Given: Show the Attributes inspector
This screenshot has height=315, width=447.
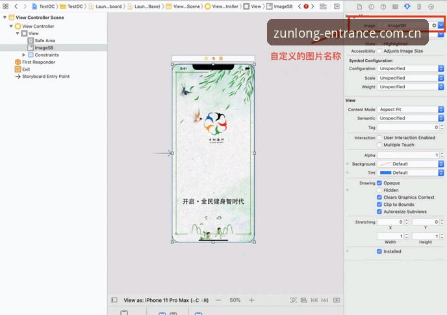Looking at the screenshot, I should [x=407, y=6].
